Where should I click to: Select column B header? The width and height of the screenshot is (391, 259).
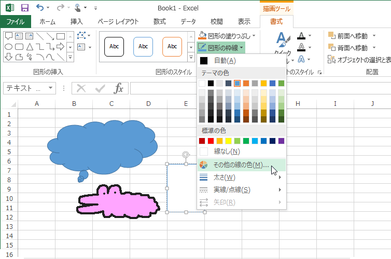(x=74, y=104)
